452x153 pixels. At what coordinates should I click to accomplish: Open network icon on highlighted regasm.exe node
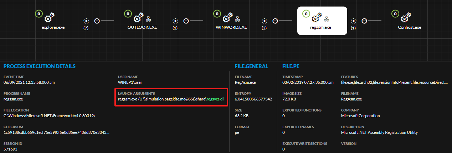325,18
